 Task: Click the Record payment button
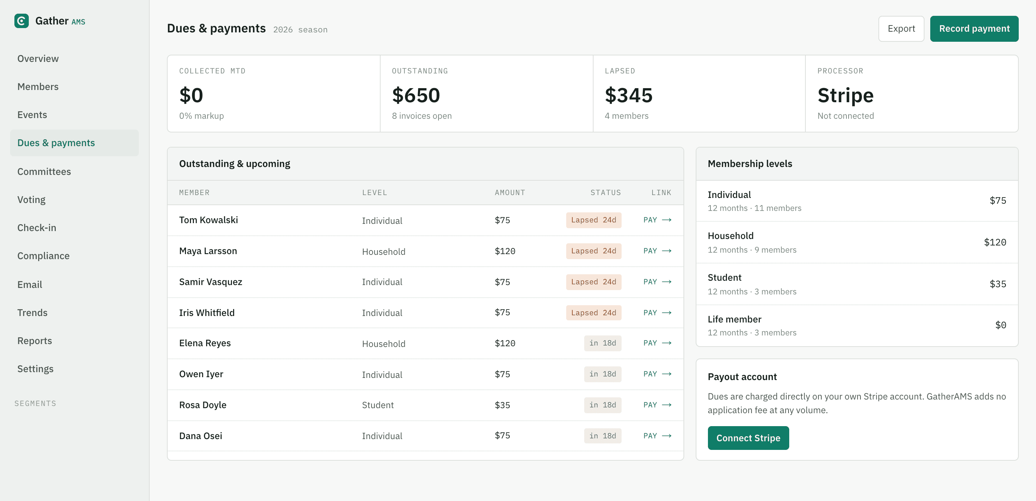click(x=974, y=28)
